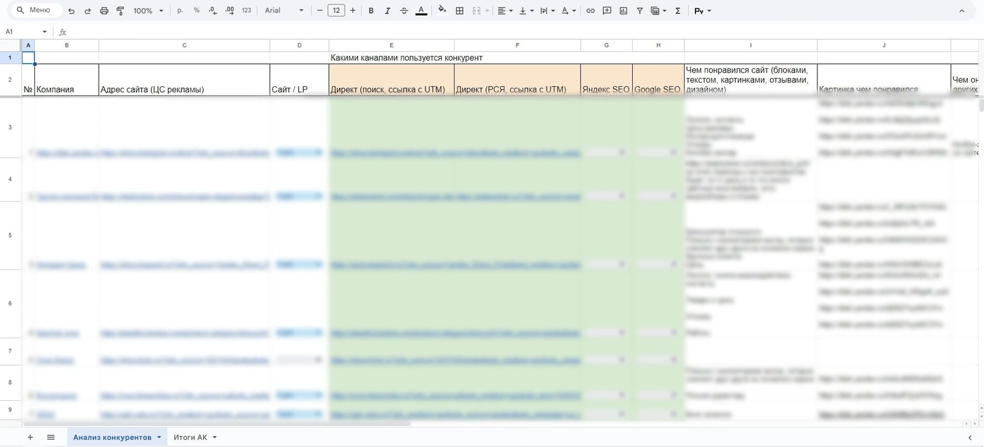Select the Анализ конкурентов sheet tab

pyautogui.click(x=117, y=437)
